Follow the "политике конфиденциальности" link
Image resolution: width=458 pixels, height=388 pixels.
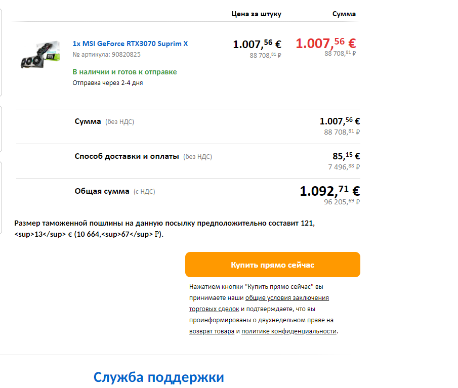[x=288, y=331]
